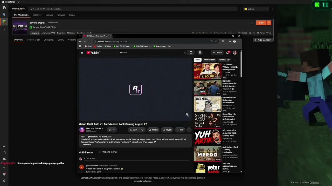Open Beyond Depth modpack options menu

pos(253,23)
